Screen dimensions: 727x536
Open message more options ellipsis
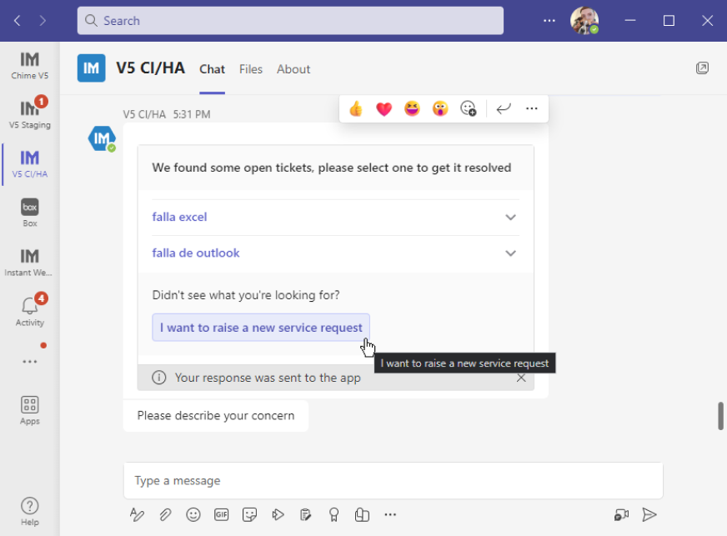(532, 109)
